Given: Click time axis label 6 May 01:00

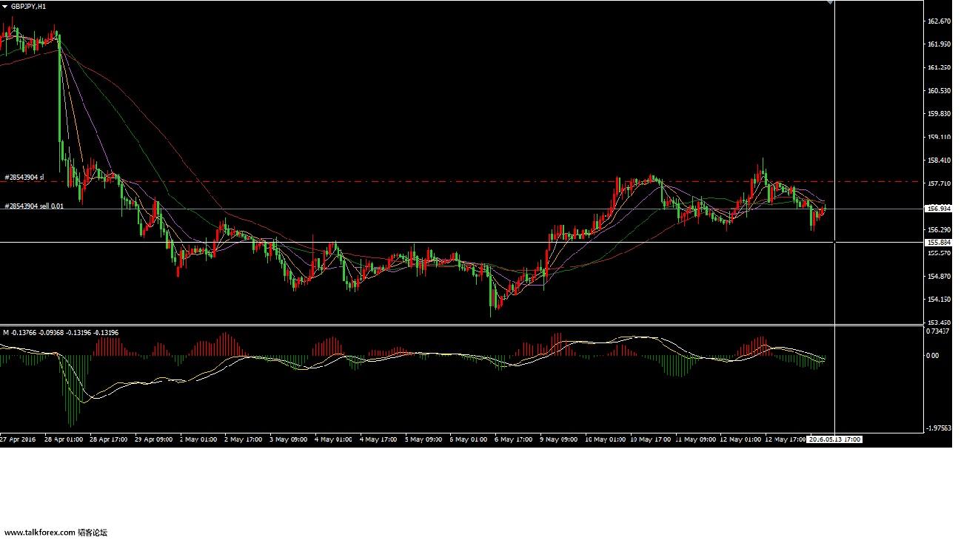Looking at the screenshot, I should coord(470,439).
